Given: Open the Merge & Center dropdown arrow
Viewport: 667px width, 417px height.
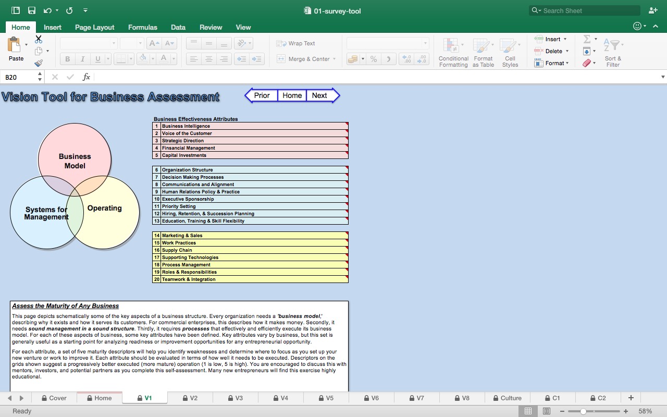Looking at the screenshot, I should pyautogui.click(x=335, y=59).
